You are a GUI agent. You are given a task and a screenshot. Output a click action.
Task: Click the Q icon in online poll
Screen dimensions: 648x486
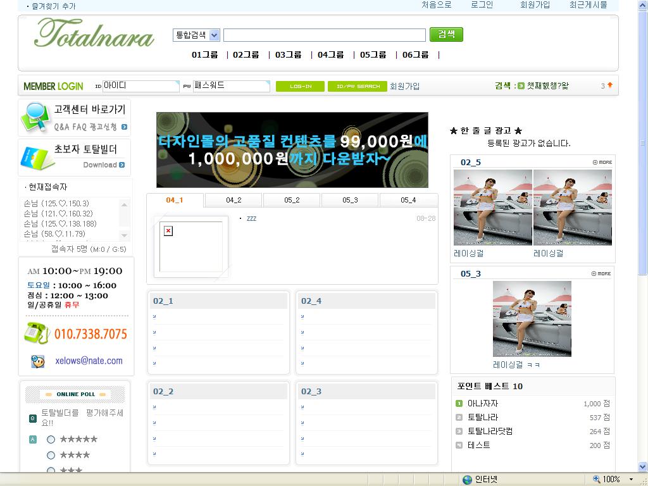click(x=33, y=418)
